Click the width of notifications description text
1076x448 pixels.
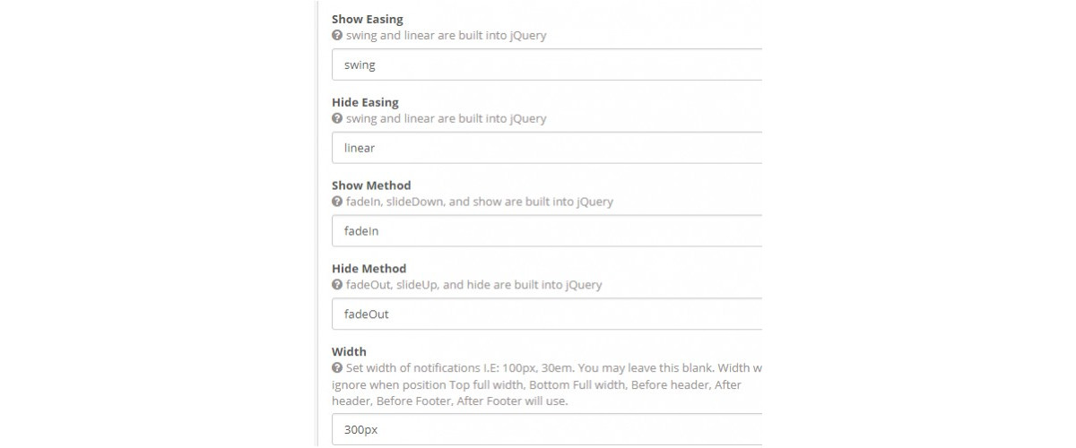(547, 384)
